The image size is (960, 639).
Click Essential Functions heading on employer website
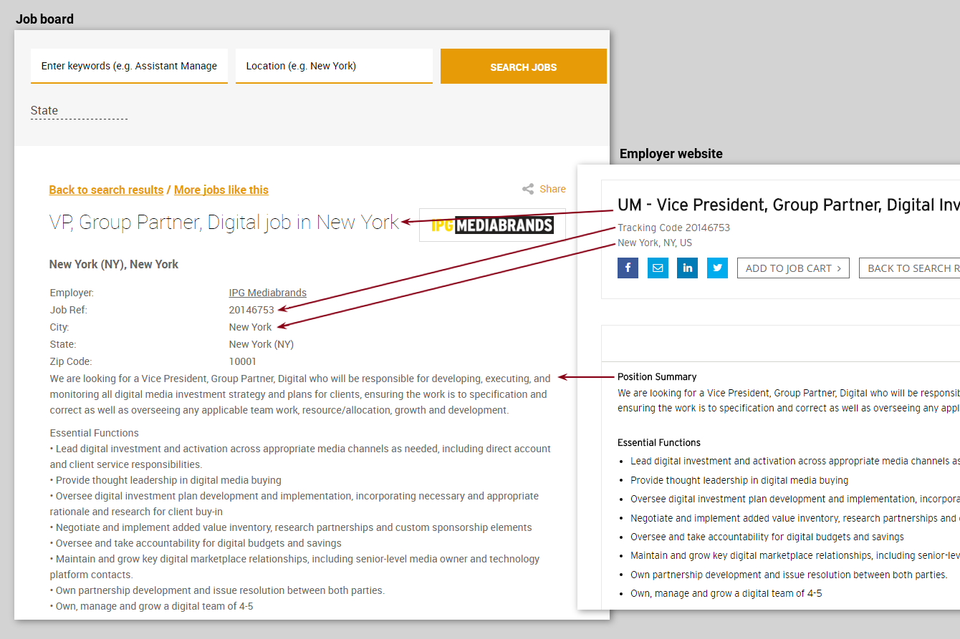click(x=659, y=442)
